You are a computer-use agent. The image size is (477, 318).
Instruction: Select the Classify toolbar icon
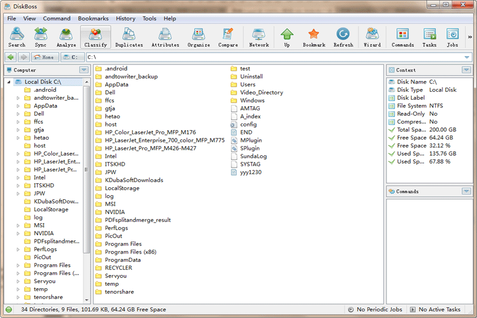tap(95, 37)
